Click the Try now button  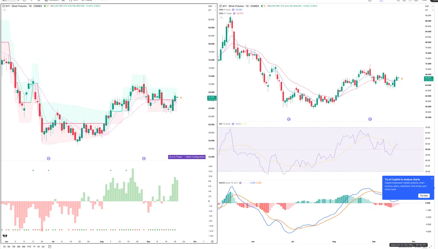(x=424, y=195)
